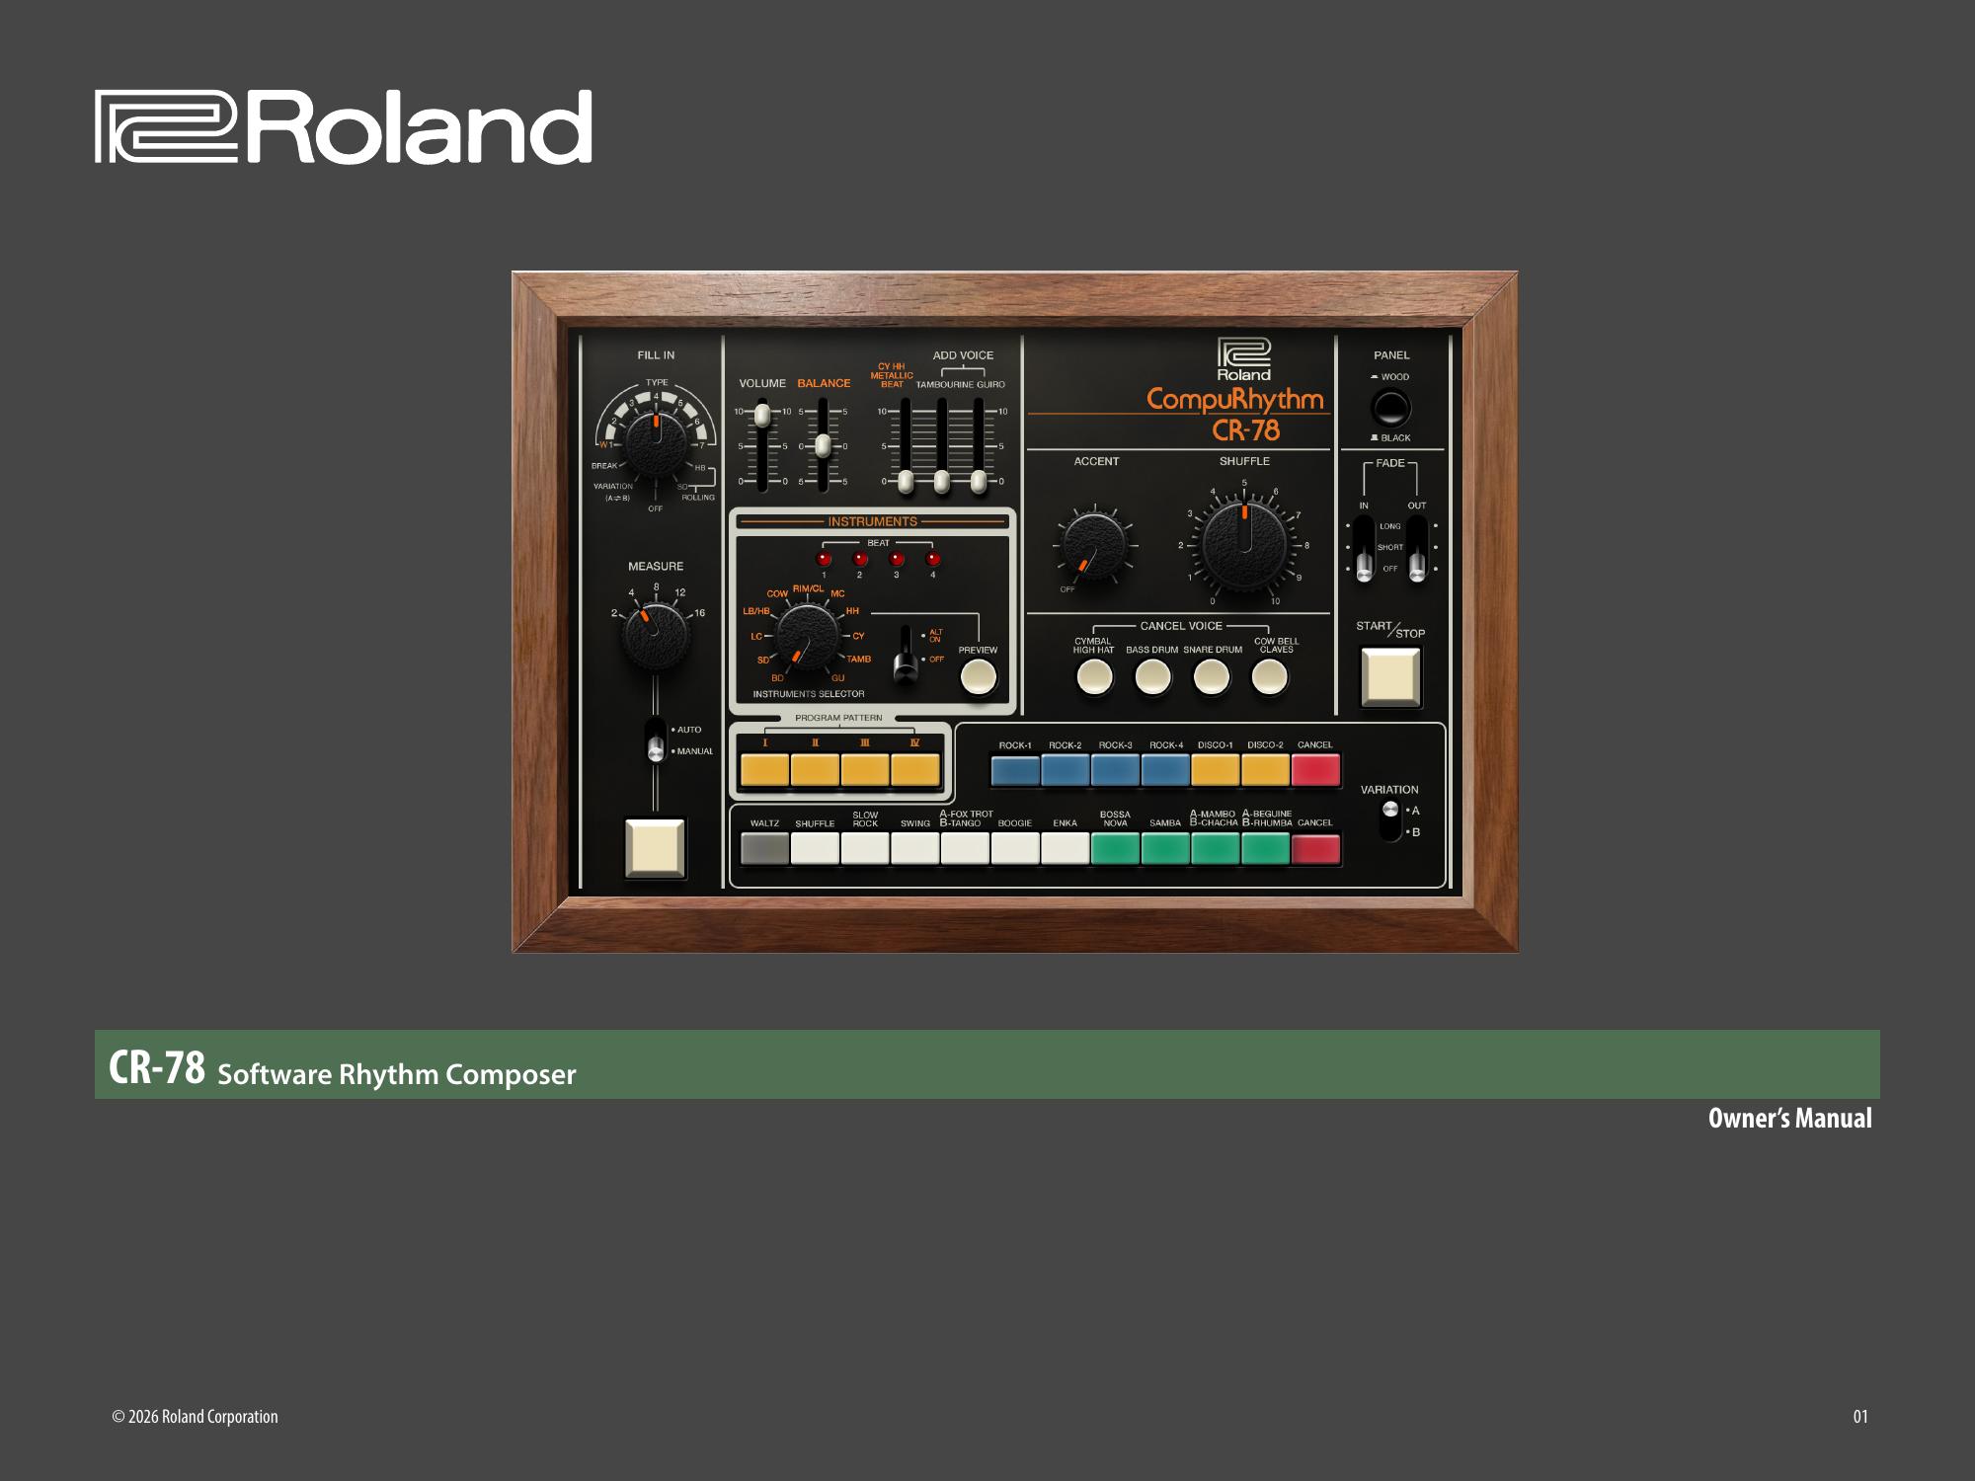Select the ROCK-4 rhythm button
The image size is (1975, 1481).
point(1165,770)
